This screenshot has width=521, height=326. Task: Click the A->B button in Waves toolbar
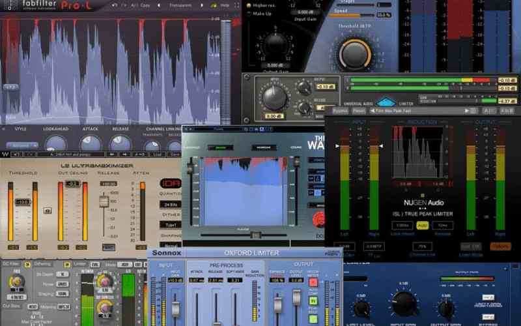[x=139, y=155]
